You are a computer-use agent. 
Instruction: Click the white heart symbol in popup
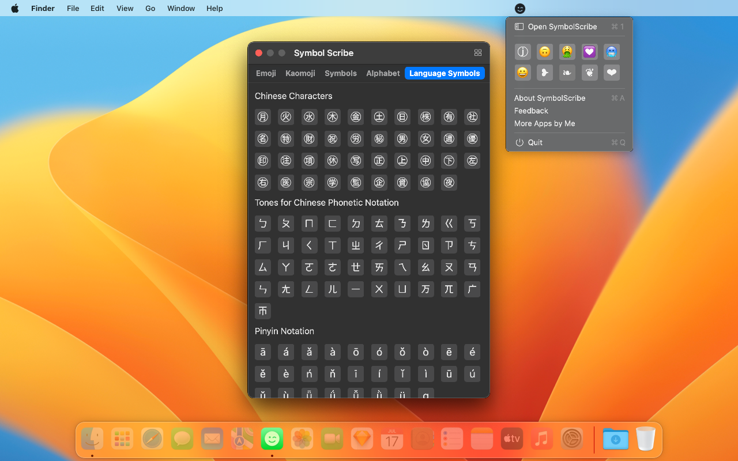pos(612,73)
